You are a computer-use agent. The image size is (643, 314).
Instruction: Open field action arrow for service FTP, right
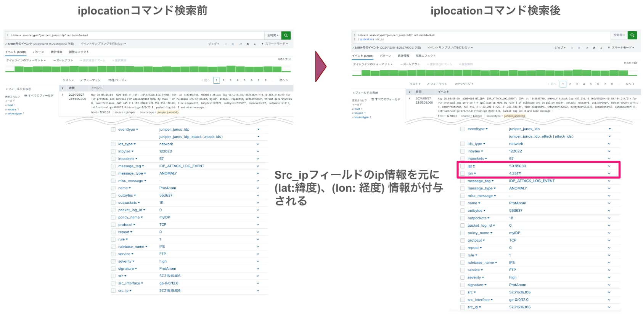[609, 270]
